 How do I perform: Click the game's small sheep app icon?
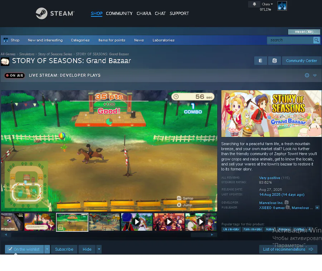5,62
